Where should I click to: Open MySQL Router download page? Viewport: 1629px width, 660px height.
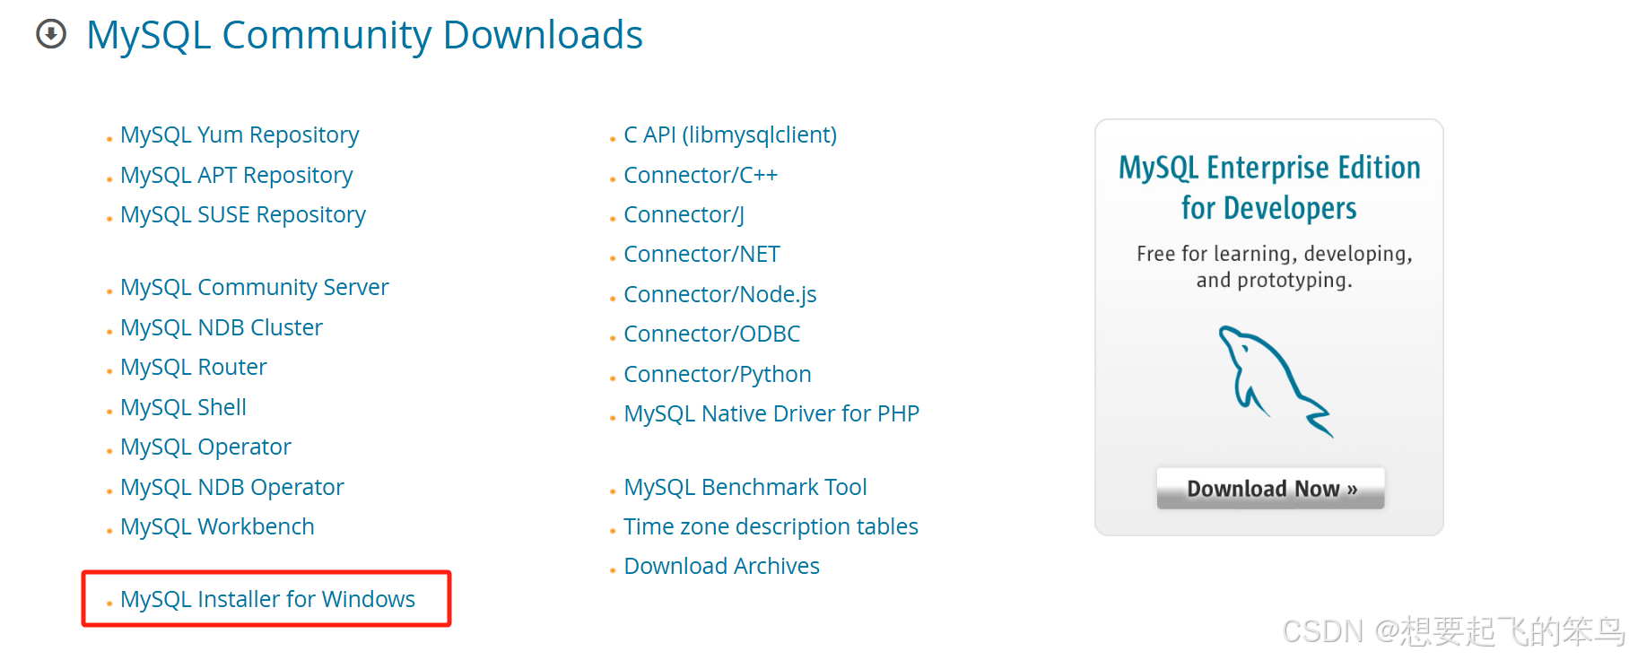coord(194,367)
